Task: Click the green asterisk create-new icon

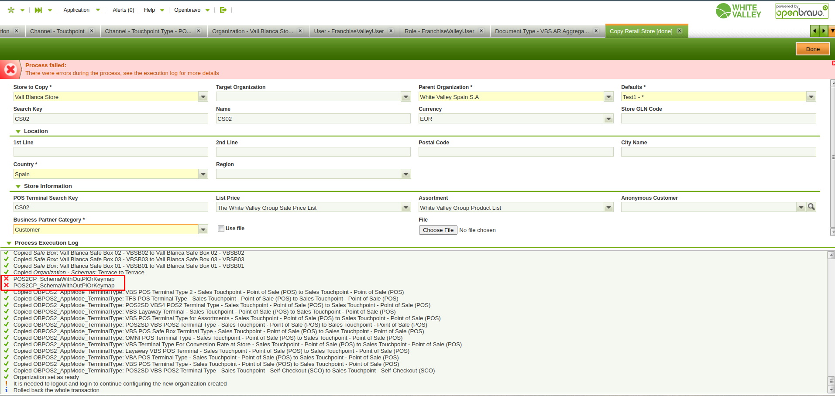Action: [11, 10]
